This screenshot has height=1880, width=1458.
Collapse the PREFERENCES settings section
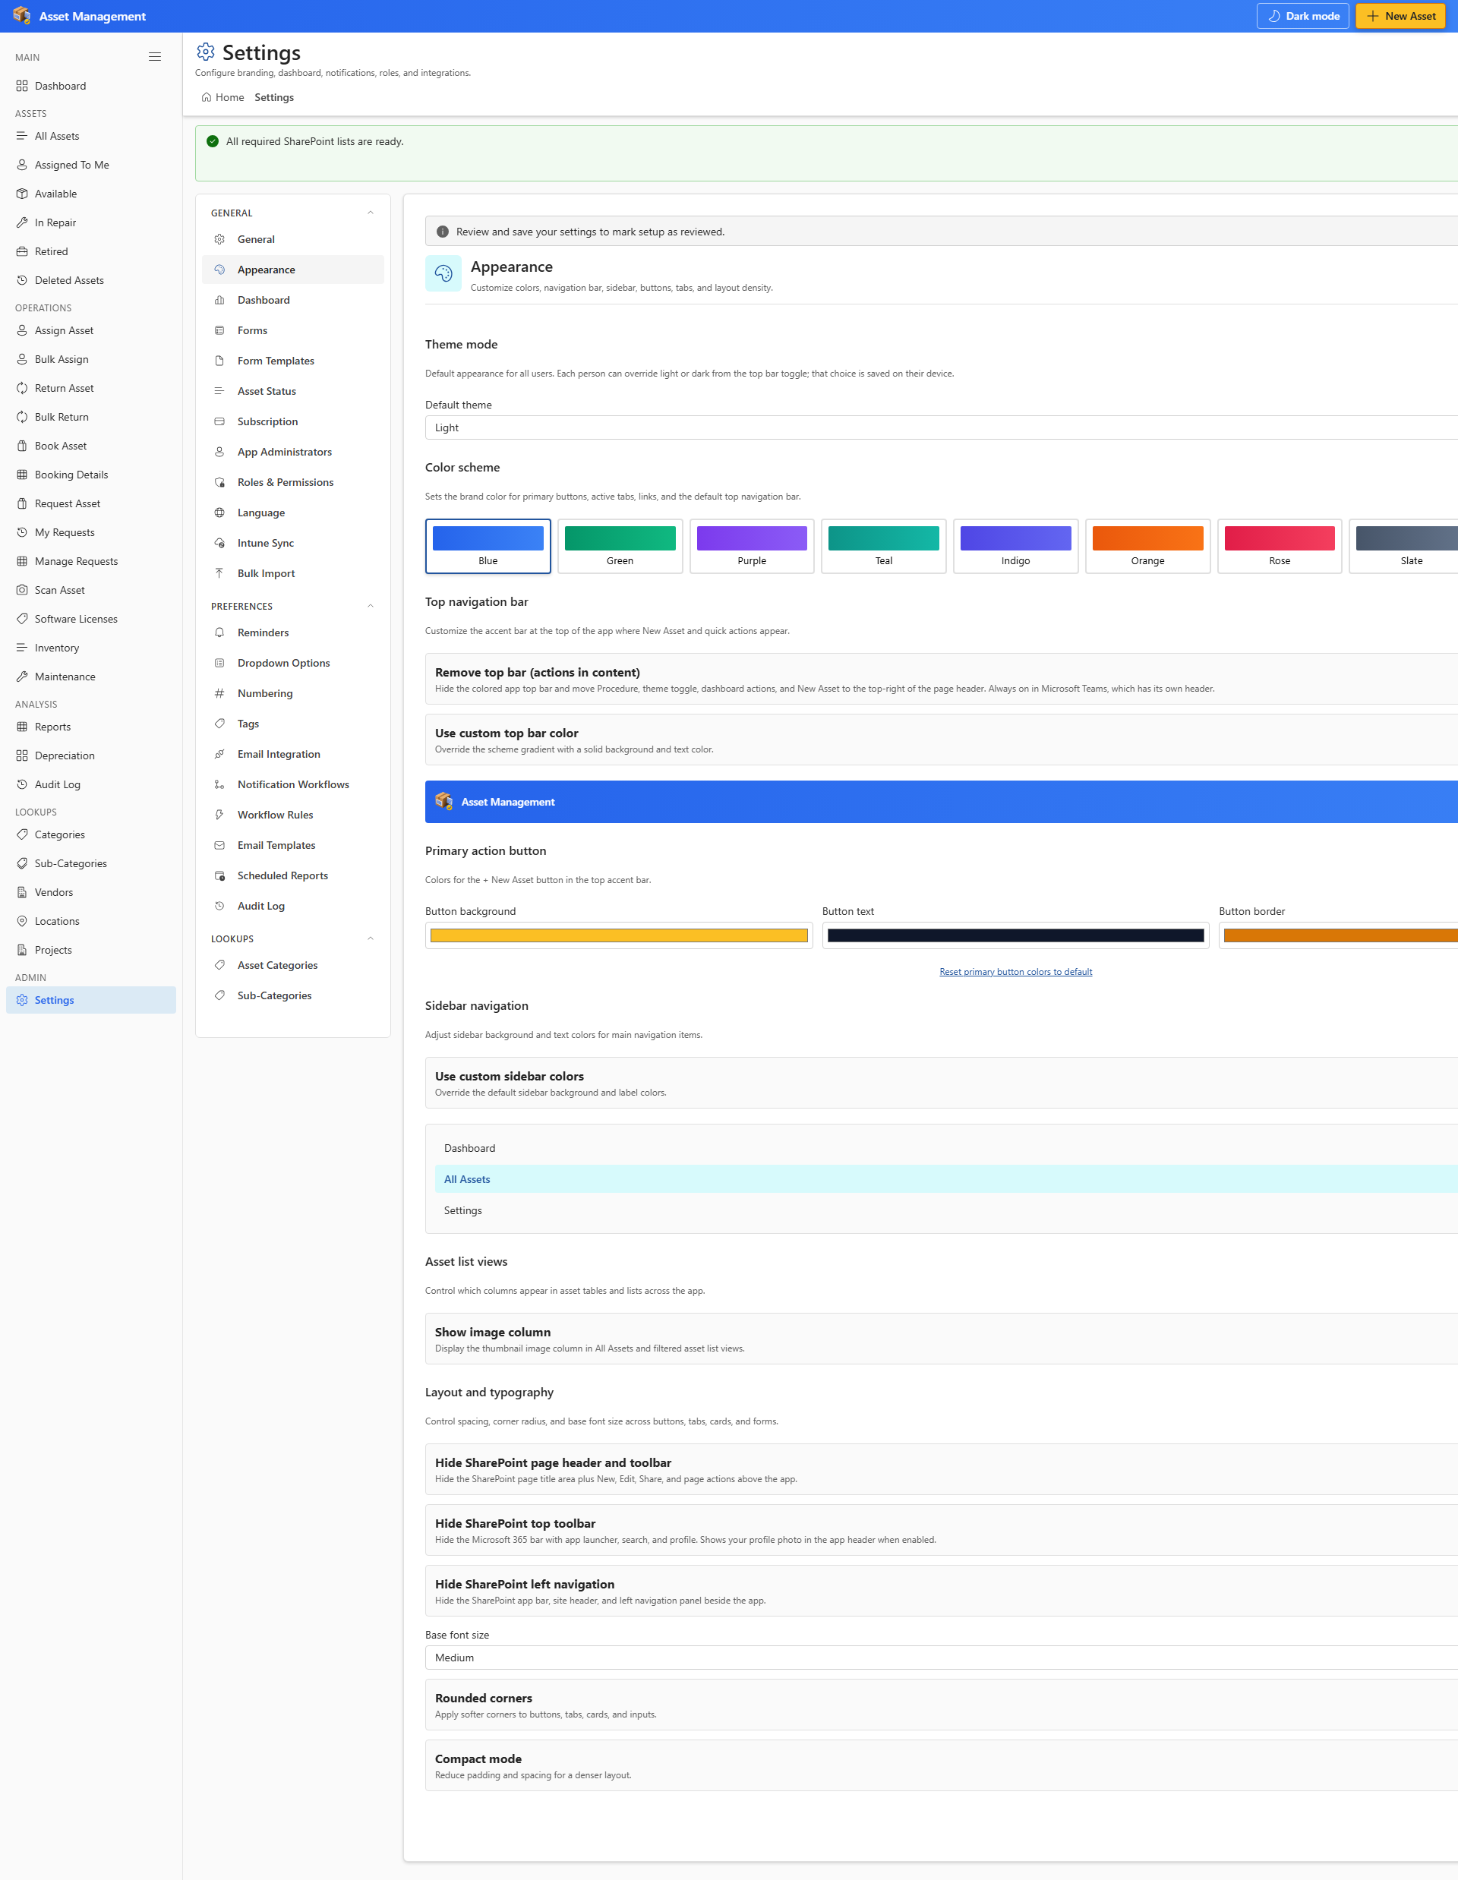pos(370,606)
